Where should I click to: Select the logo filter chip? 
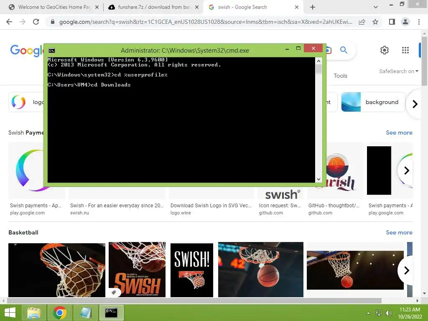coord(26,102)
